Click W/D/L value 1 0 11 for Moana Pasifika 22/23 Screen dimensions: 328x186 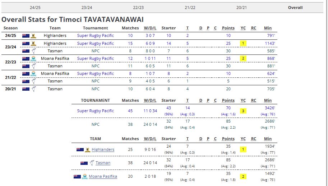click(x=150, y=58)
